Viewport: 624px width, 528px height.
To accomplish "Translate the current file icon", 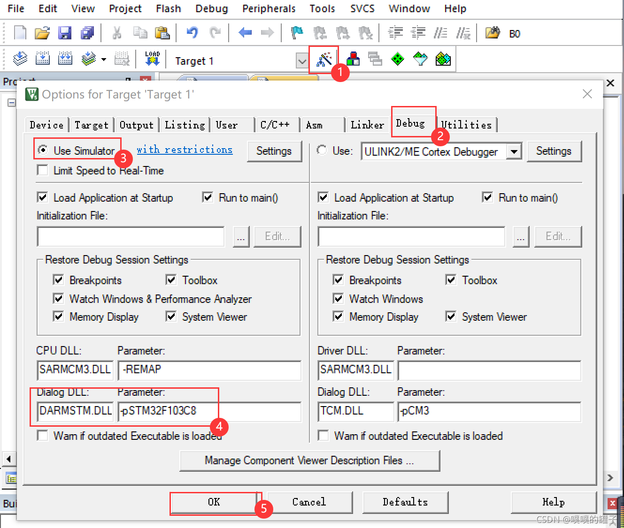I will pos(20,59).
